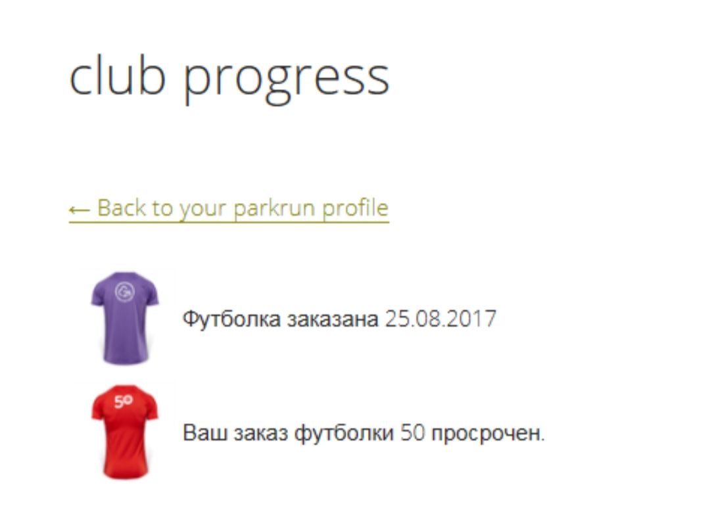Click the Футболка заказана text
Screen dimensions: 710x531
pyautogui.click(x=280, y=319)
